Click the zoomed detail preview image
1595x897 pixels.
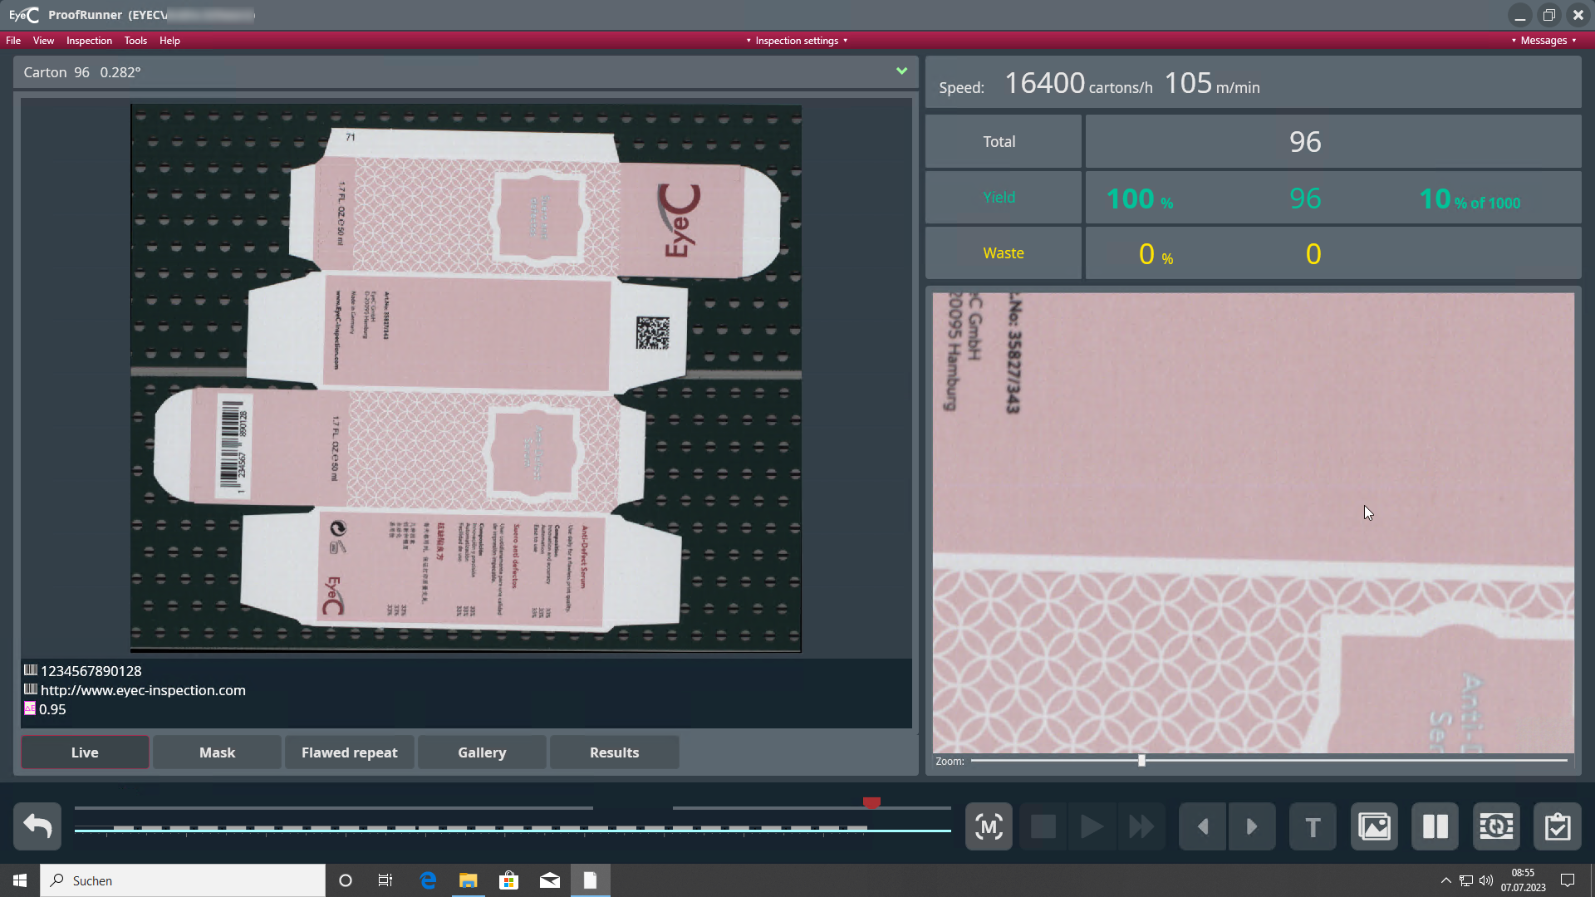pyautogui.click(x=1253, y=522)
